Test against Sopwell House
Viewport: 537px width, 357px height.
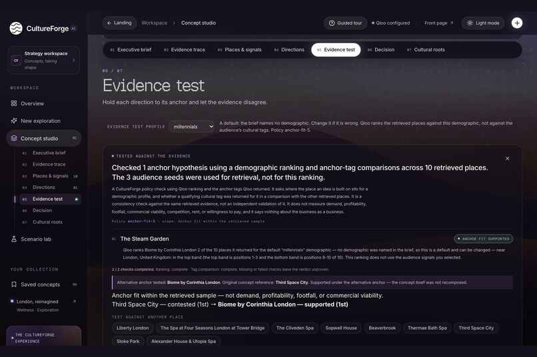pyautogui.click(x=341, y=328)
